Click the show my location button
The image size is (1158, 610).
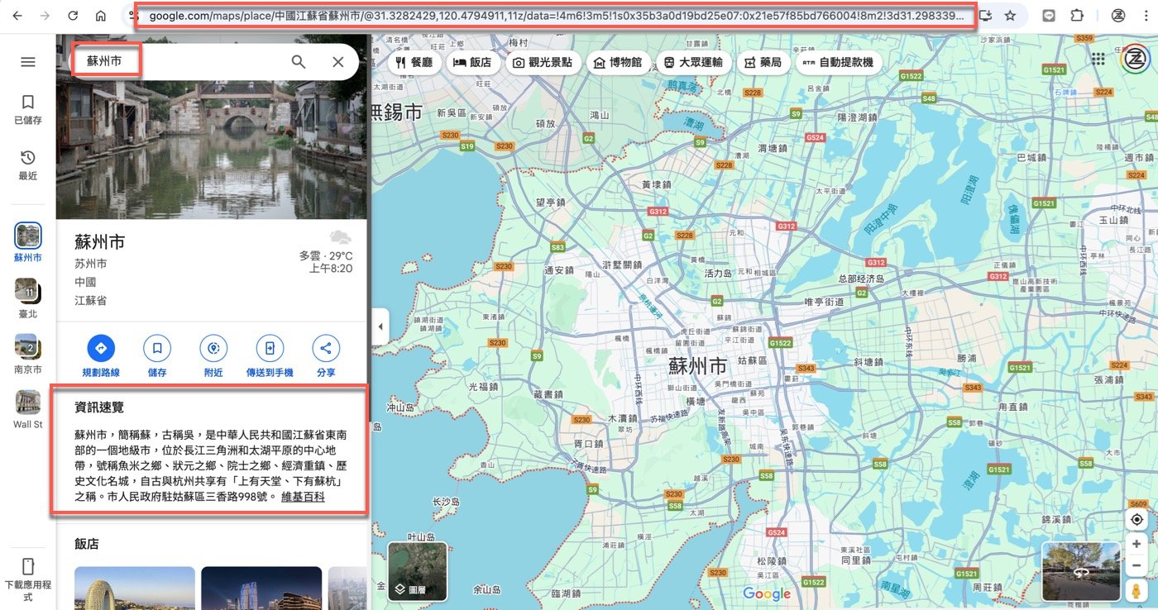(1136, 519)
